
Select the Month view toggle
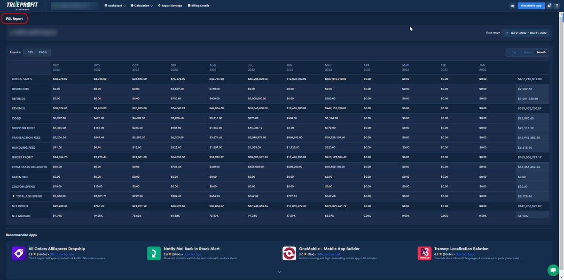pos(541,53)
